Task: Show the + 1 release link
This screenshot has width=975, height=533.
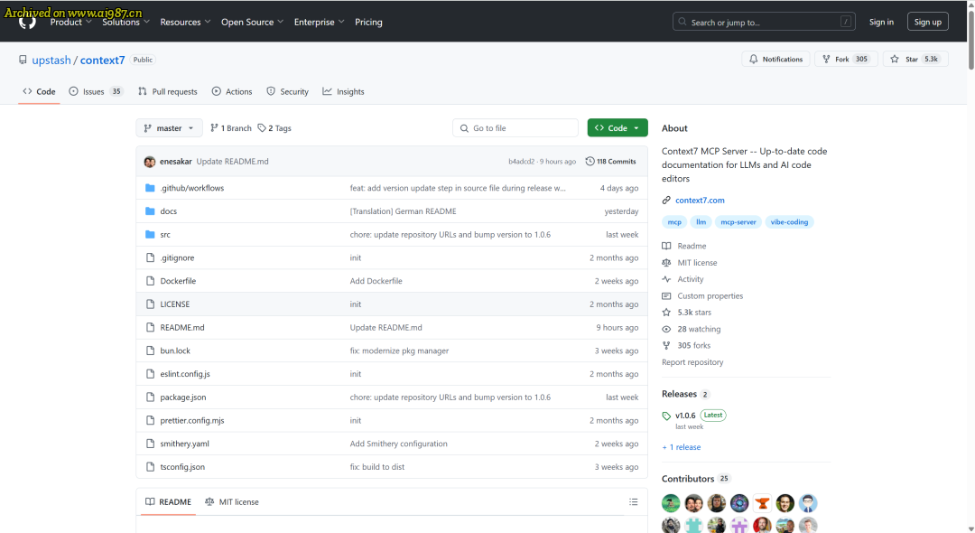Action: [x=681, y=447]
